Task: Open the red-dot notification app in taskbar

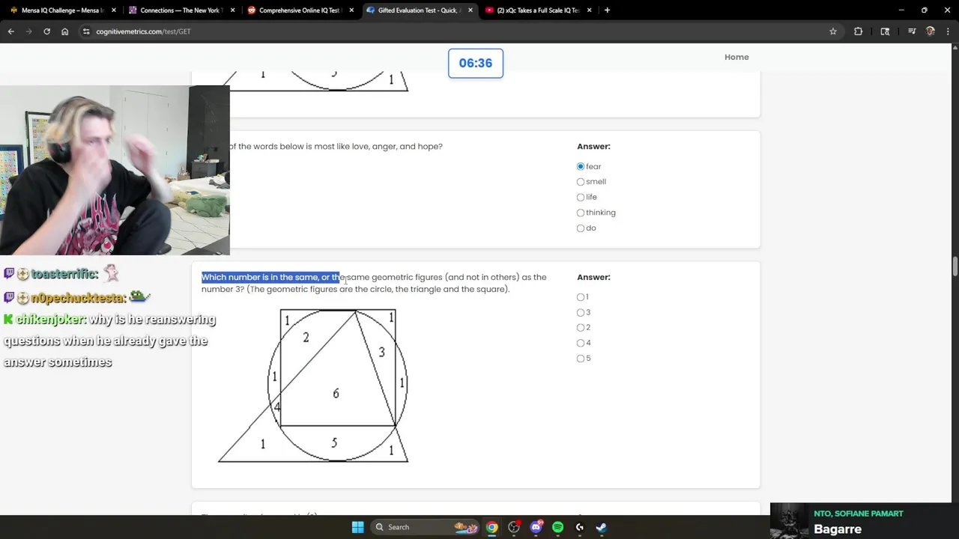Action: 514,527
